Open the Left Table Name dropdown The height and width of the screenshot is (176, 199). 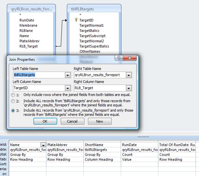pos(68,75)
